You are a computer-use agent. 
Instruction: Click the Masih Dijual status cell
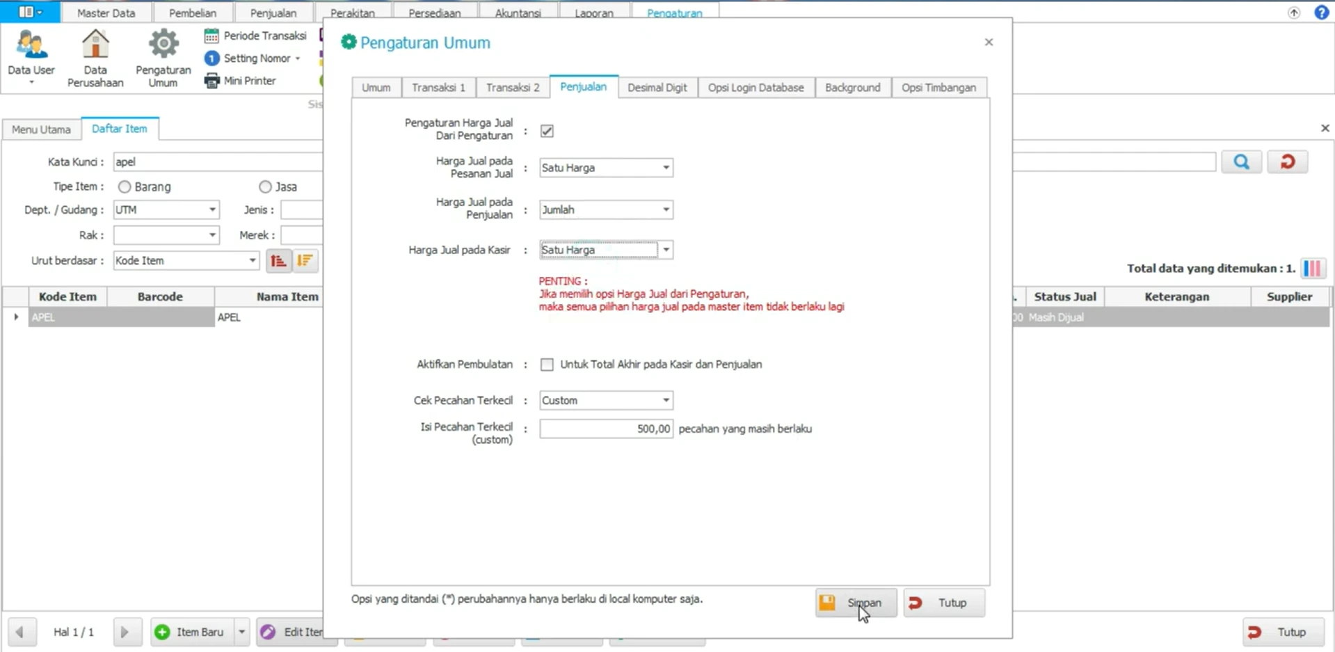(x=1064, y=317)
